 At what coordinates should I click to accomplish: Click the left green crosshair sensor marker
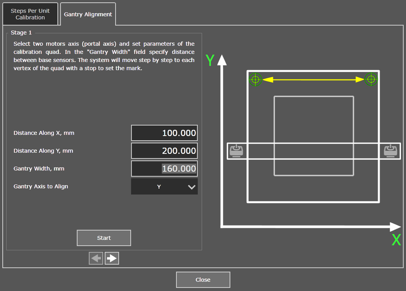pos(255,79)
